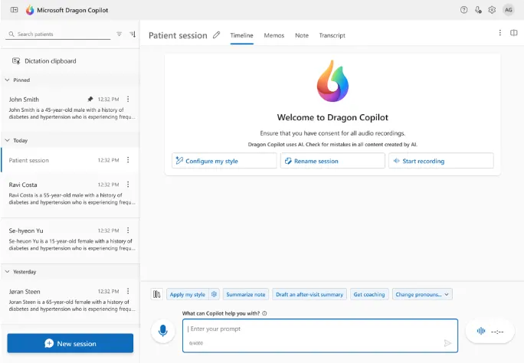Collapse the Today section
Viewport: 524px width, 363px height.
pyautogui.click(x=8, y=140)
